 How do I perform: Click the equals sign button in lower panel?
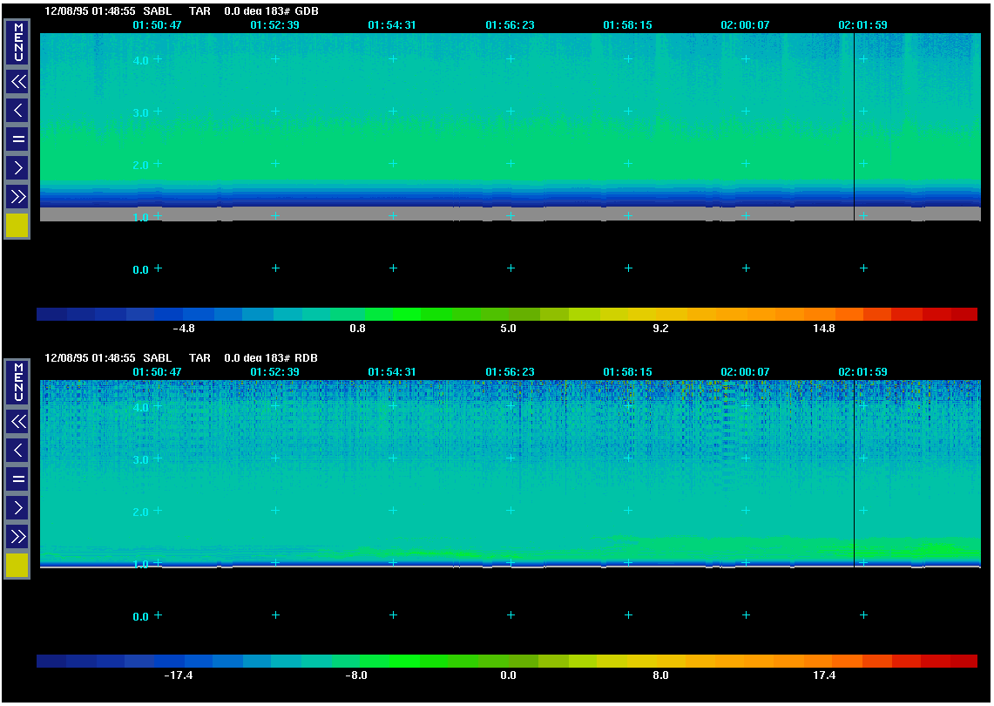pyautogui.click(x=17, y=479)
